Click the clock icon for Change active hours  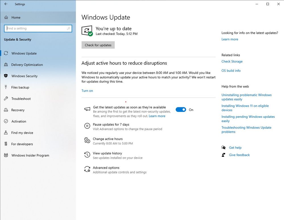pos(87,140)
